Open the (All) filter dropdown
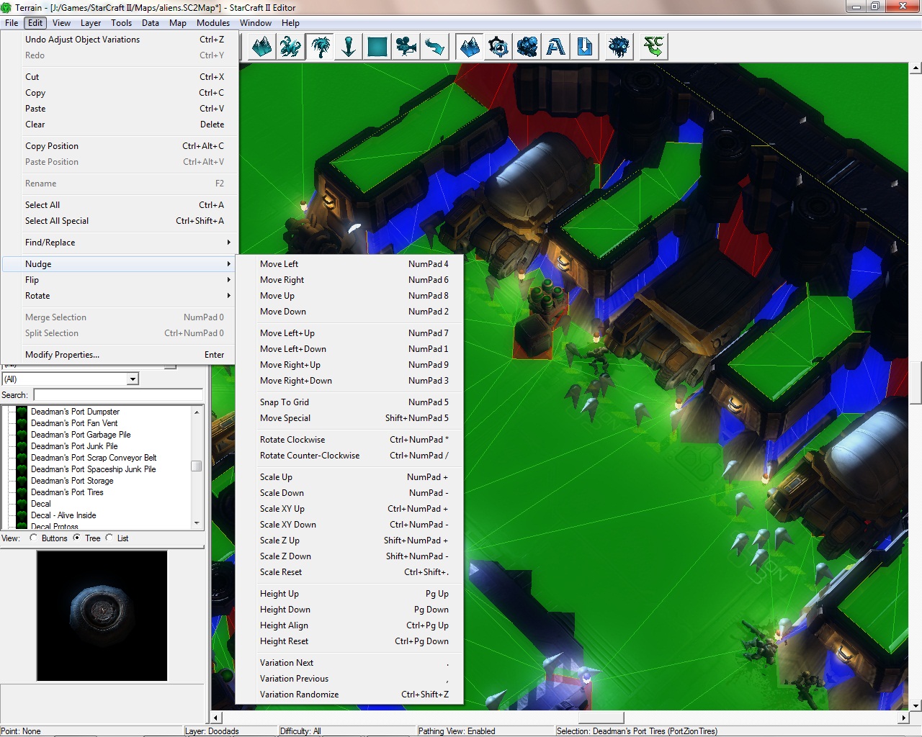Viewport: 922px width, 737px height. (133, 379)
